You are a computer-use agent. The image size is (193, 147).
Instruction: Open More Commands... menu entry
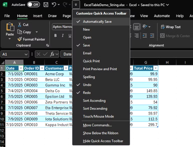click(101, 125)
